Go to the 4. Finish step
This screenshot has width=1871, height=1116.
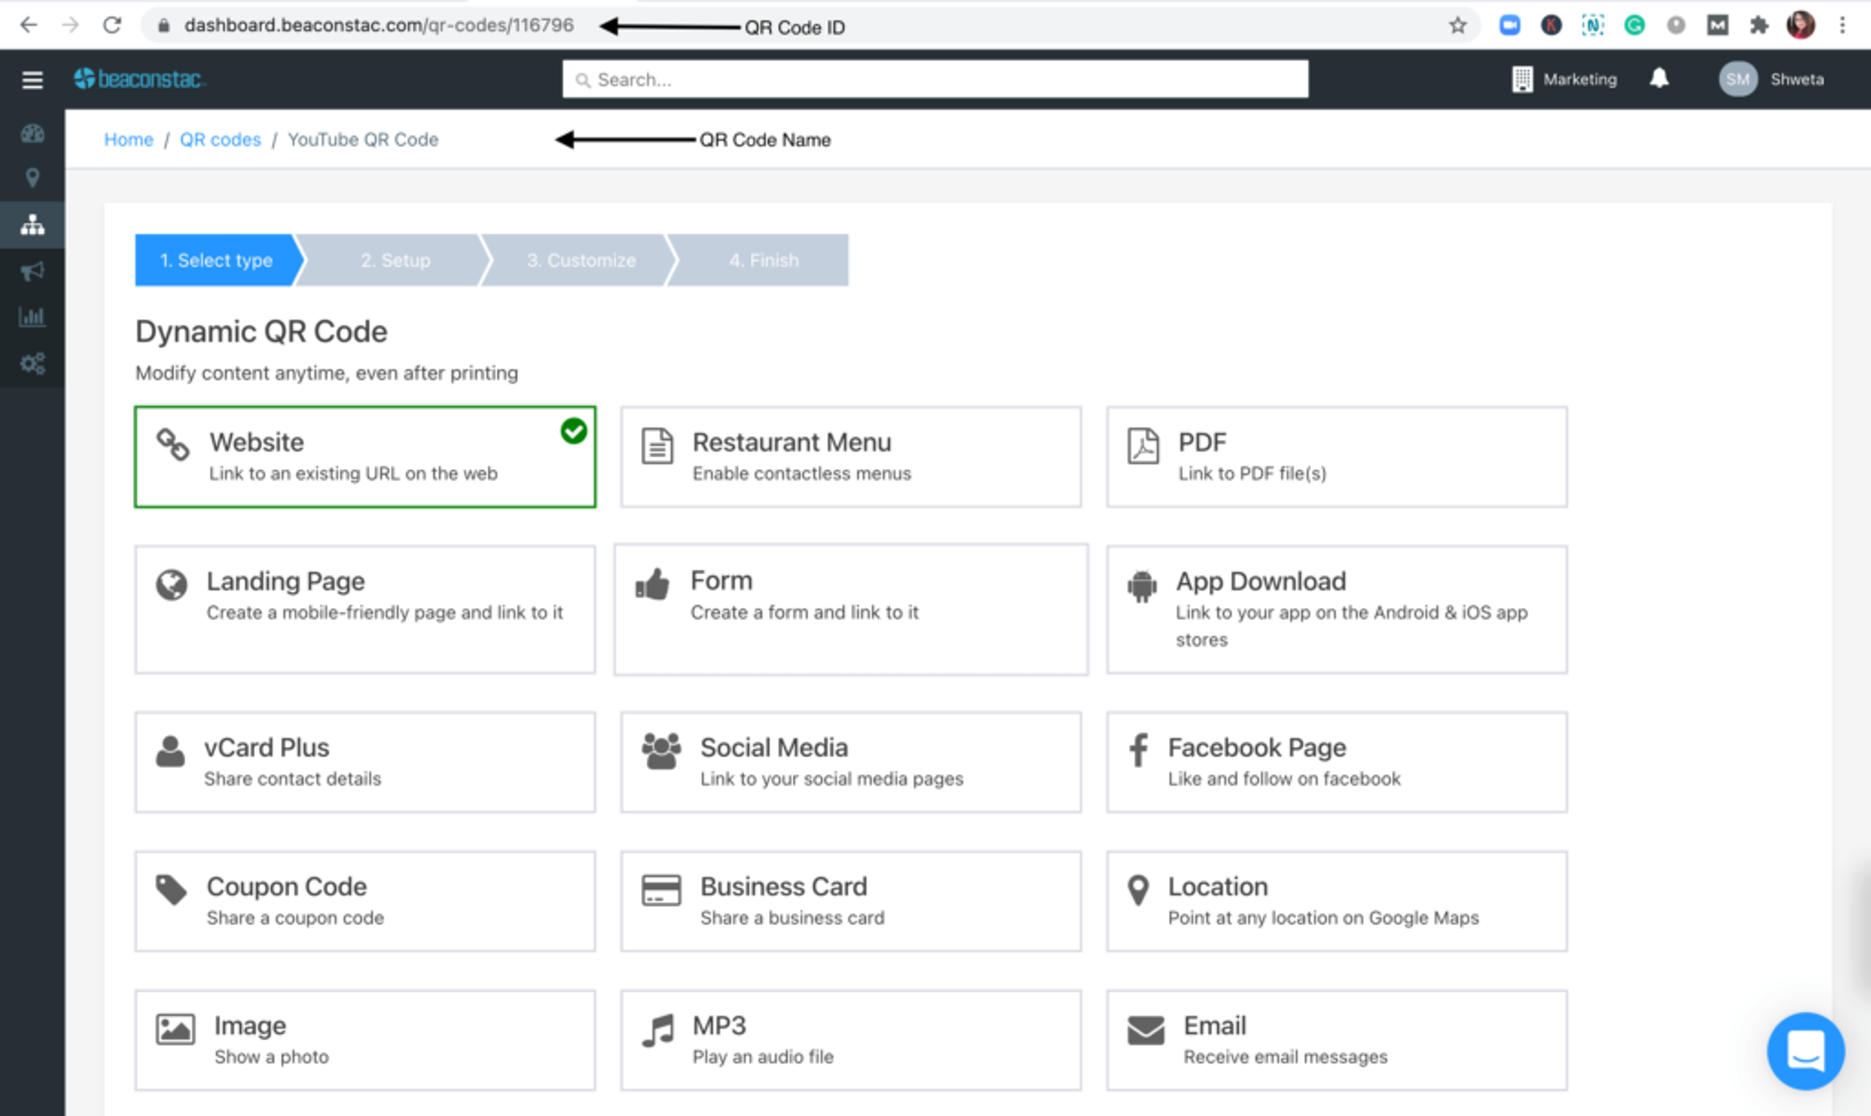(764, 260)
